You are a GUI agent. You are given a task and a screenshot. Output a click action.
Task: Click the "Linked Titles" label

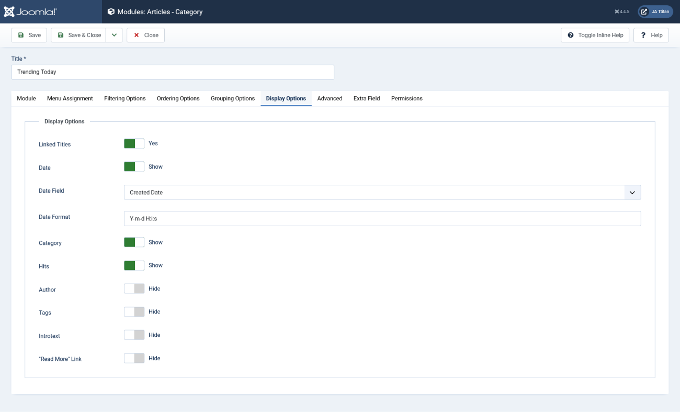55,144
